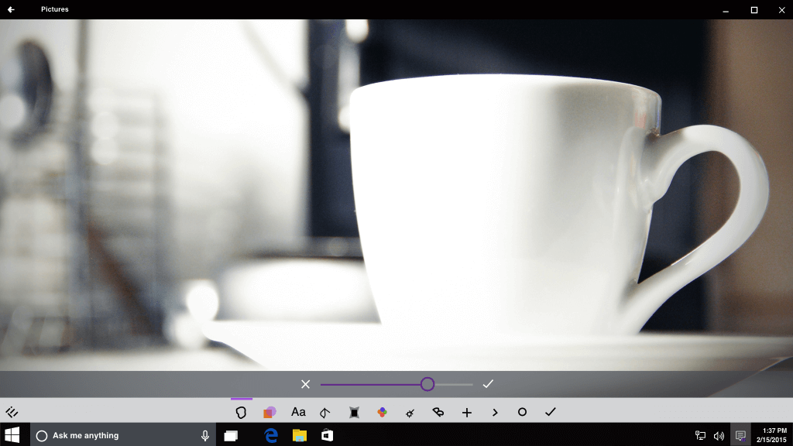
Task: Select the Aa text tool
Action: point(298,412)
